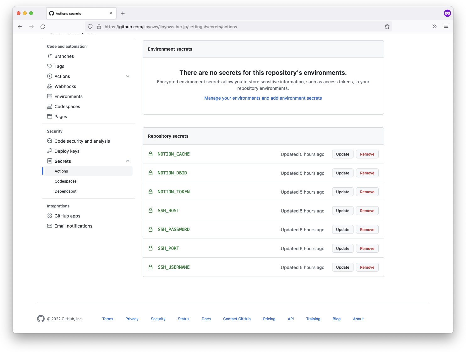Image resolution: width=466 pixels, height=352 pixels.
Task: Bookmark page using the star icon
Action: coord(387,26)
